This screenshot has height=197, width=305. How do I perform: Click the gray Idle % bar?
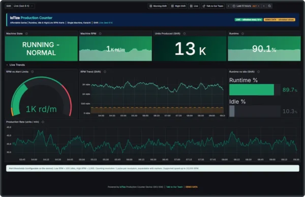232,111
